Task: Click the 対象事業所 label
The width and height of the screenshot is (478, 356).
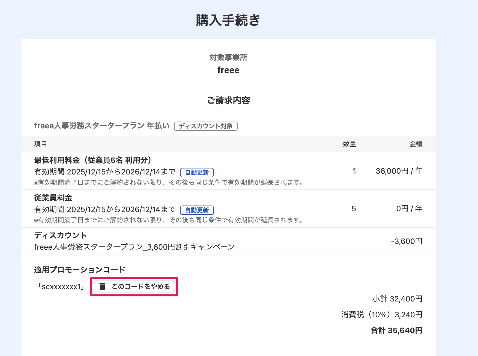Action: click(x=228, y=58)
